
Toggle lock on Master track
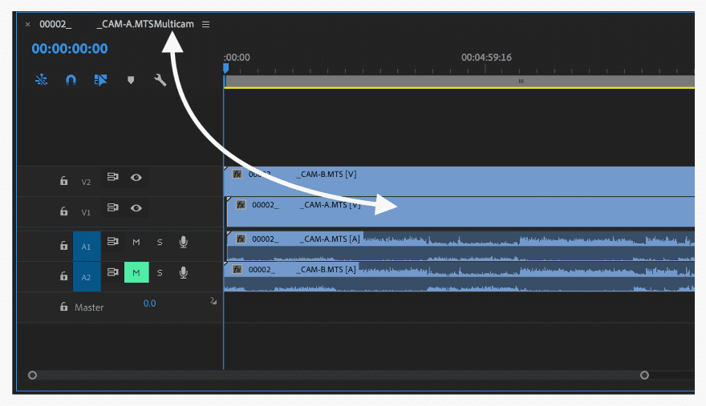point(64,307)
